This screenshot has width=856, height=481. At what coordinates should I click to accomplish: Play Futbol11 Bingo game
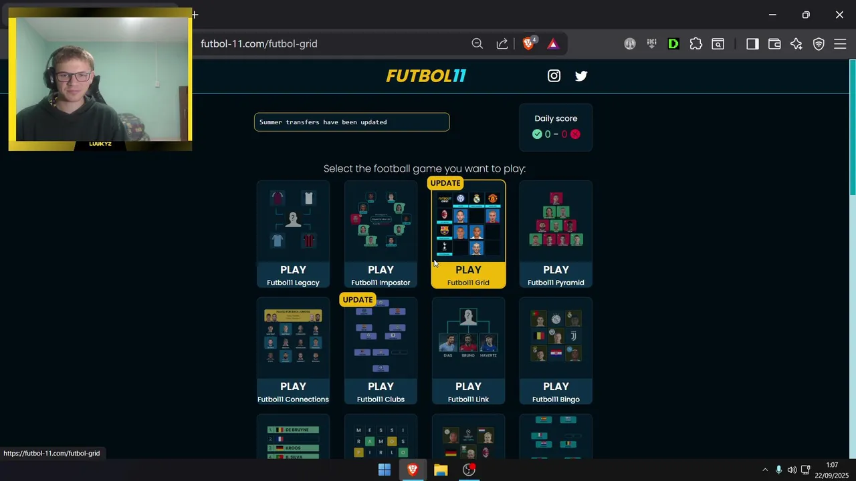(556, 351)
